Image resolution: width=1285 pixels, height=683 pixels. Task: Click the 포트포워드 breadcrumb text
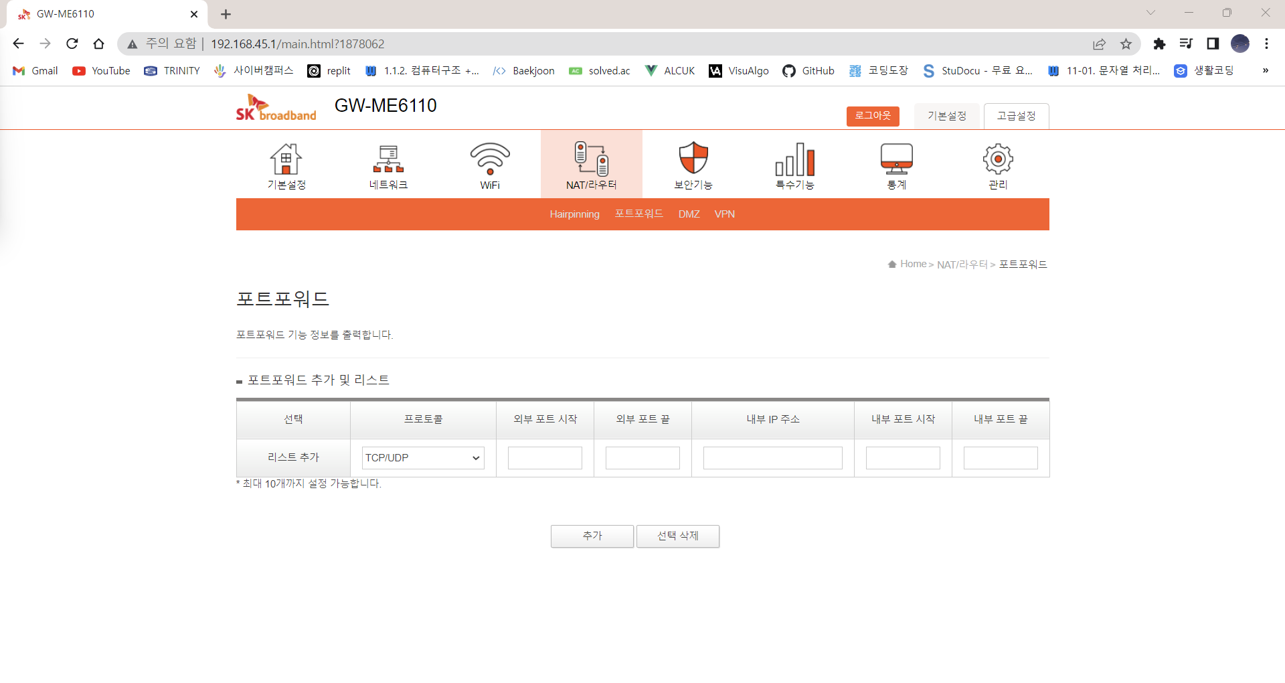[x=1023, y=264]
